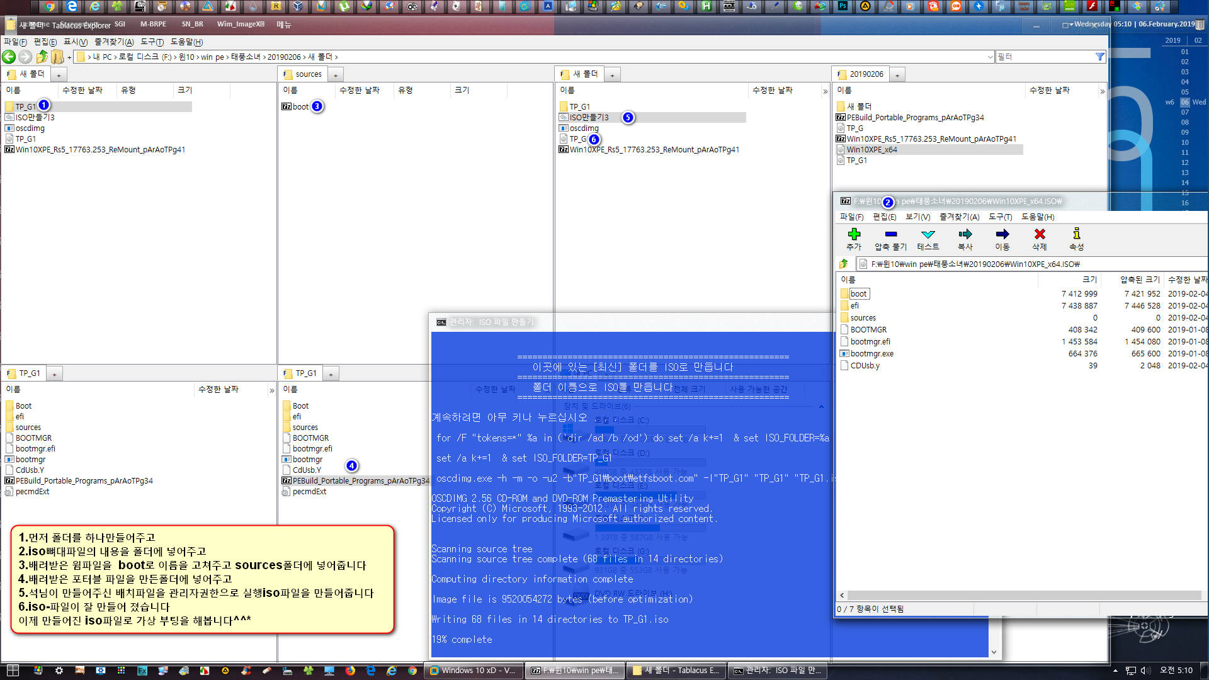Sort first pane by 수정한 날짜 column

coord(82,91)
